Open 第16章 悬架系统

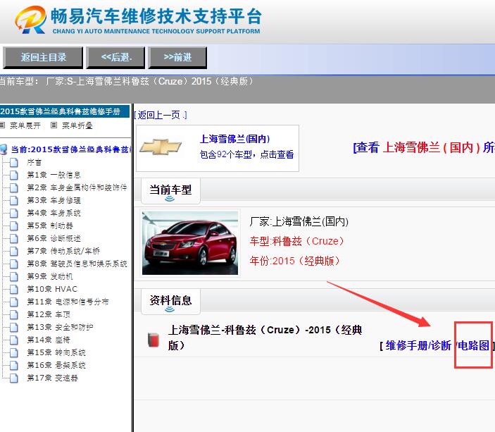[56, 365]
